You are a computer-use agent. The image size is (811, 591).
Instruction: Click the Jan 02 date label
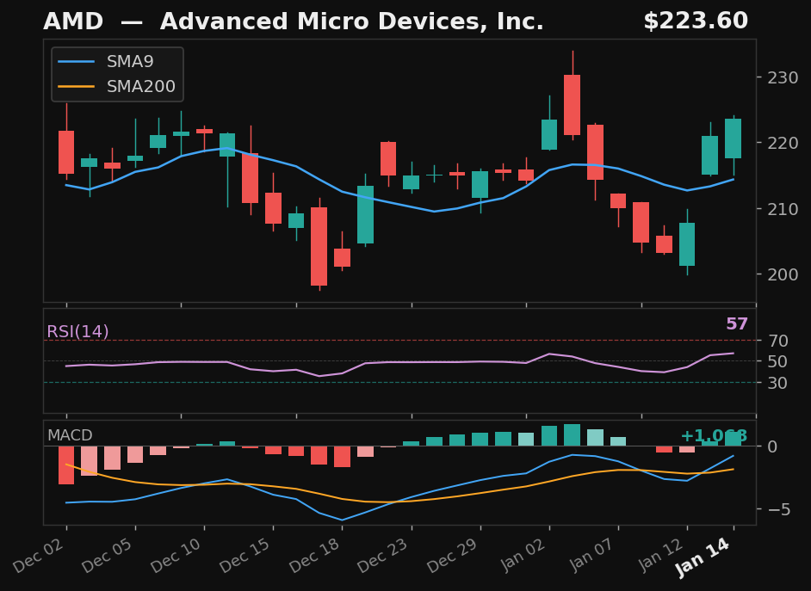tap(522, 556)
